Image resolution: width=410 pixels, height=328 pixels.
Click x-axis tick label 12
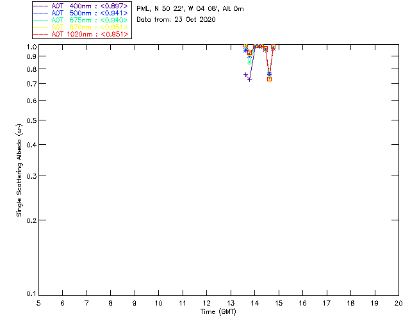click(206, 303)
